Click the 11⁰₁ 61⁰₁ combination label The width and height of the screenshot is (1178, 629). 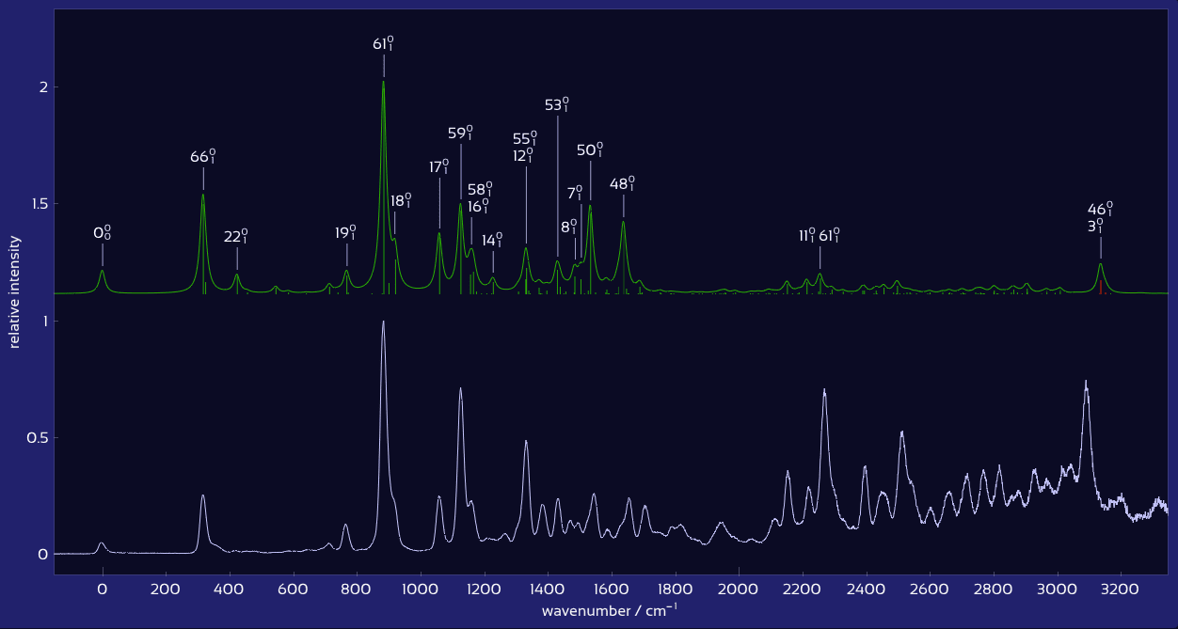tap(817, 236)
